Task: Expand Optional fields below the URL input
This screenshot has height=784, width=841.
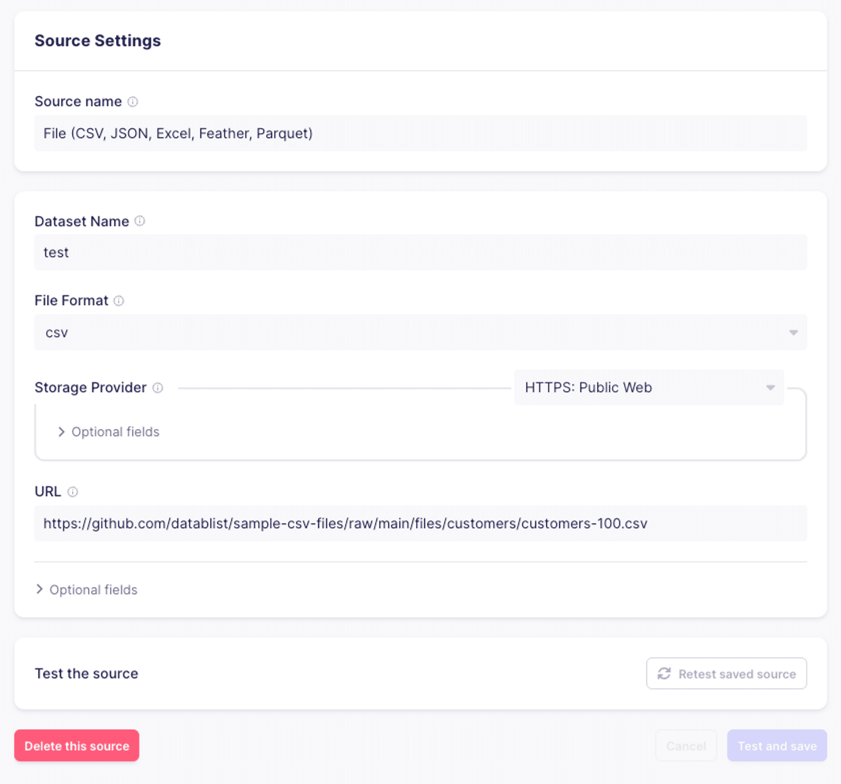Action: (86, 589)
